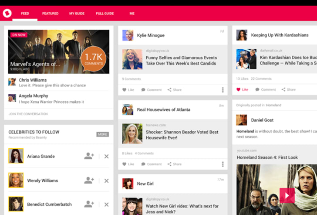The width and height of the screenshot is (317, 215).
Task: Click the Beamly logo in header
Action: pyautogui.click(x=7, y=14)
